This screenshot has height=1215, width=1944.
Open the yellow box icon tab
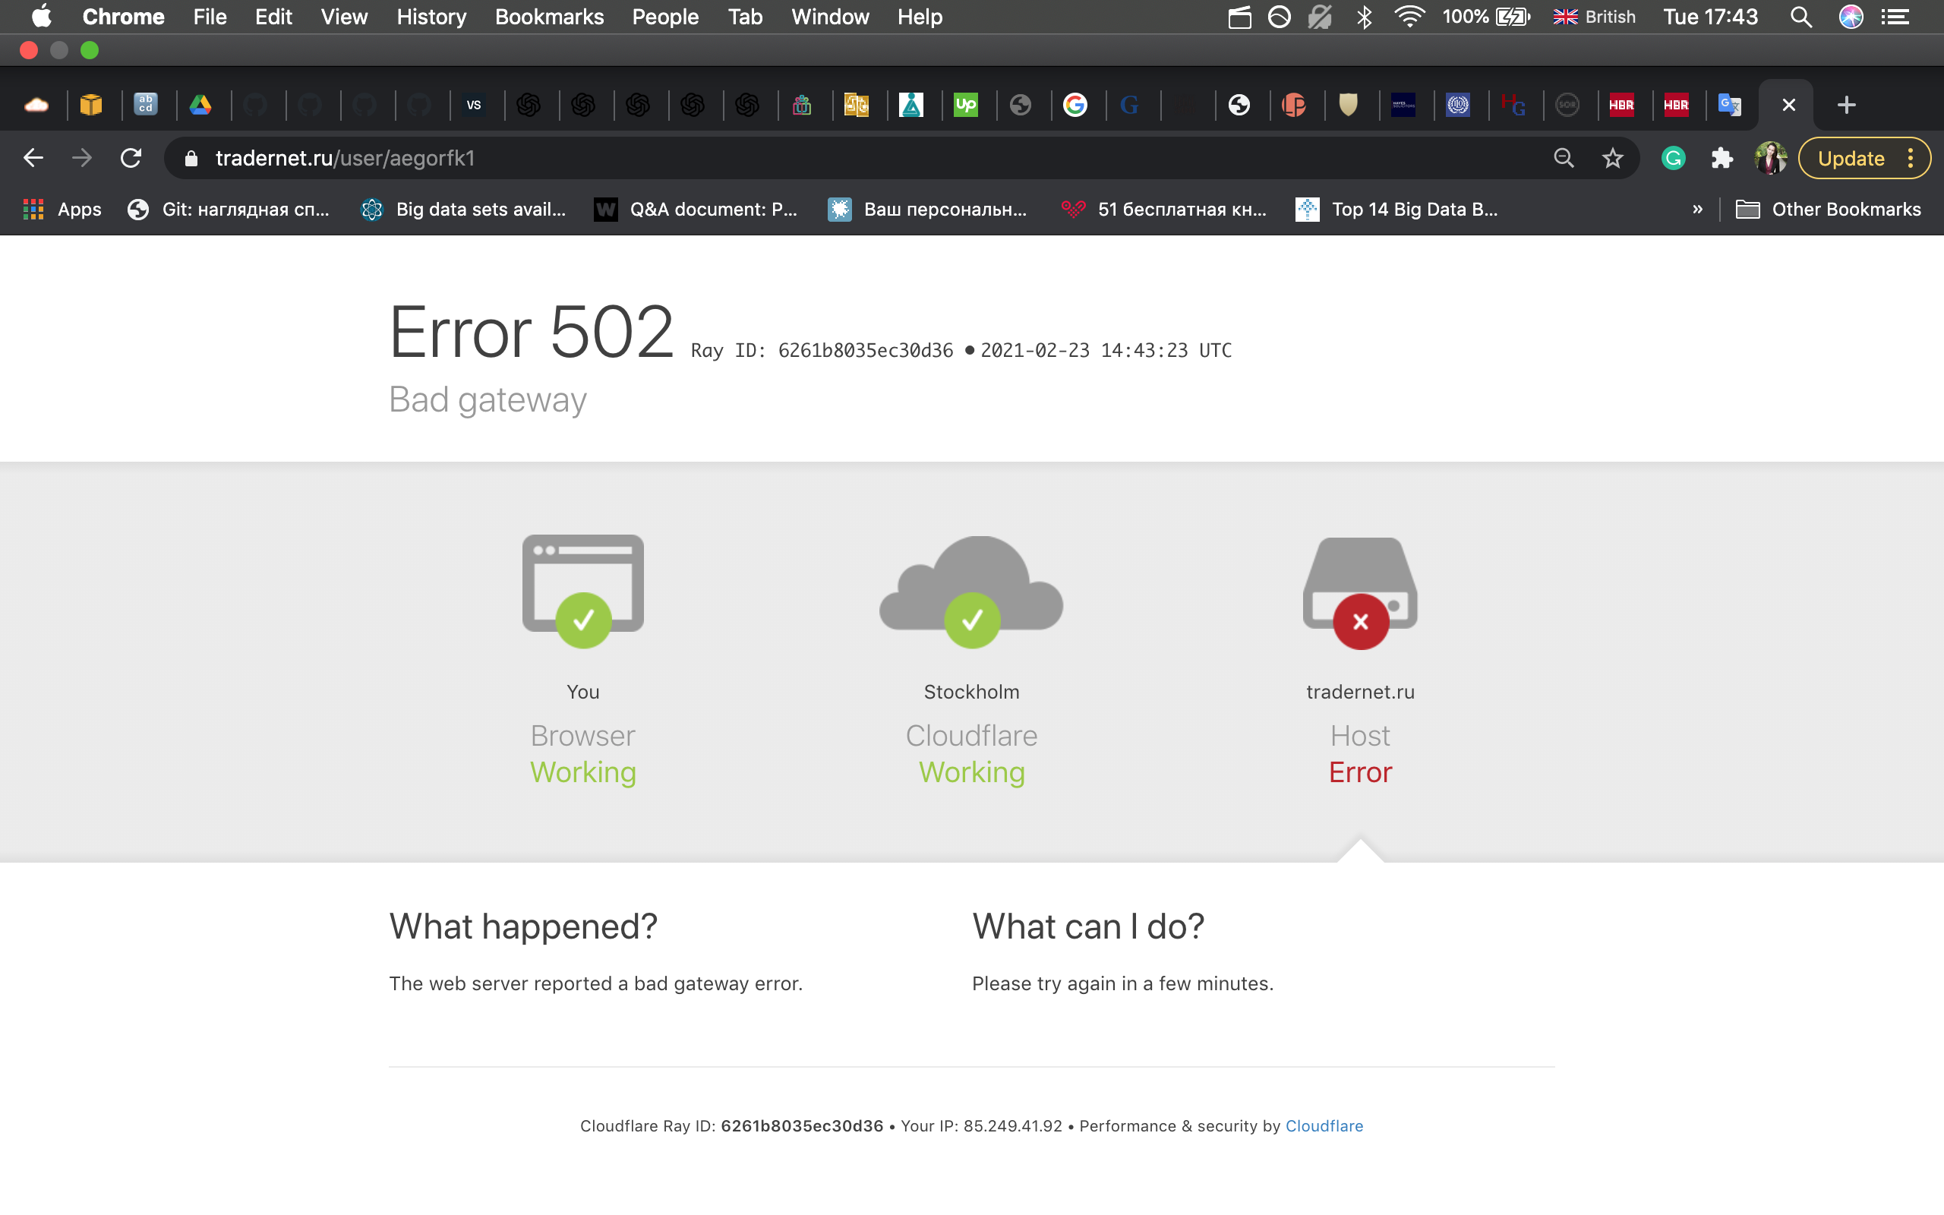91,106
